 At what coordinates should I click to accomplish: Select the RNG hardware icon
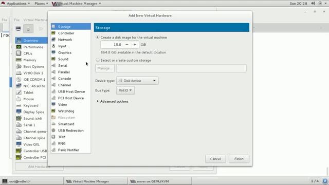53,143
